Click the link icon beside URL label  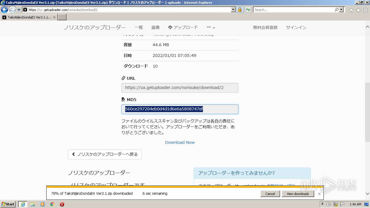point(123,78)
